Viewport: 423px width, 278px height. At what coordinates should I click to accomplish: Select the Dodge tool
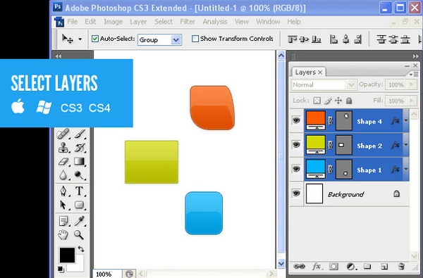coord(79,175)
